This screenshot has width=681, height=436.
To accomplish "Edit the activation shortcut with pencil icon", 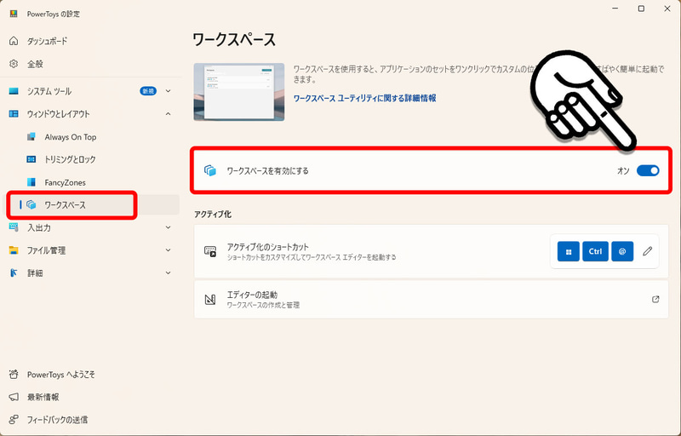I will click(648, 251).
